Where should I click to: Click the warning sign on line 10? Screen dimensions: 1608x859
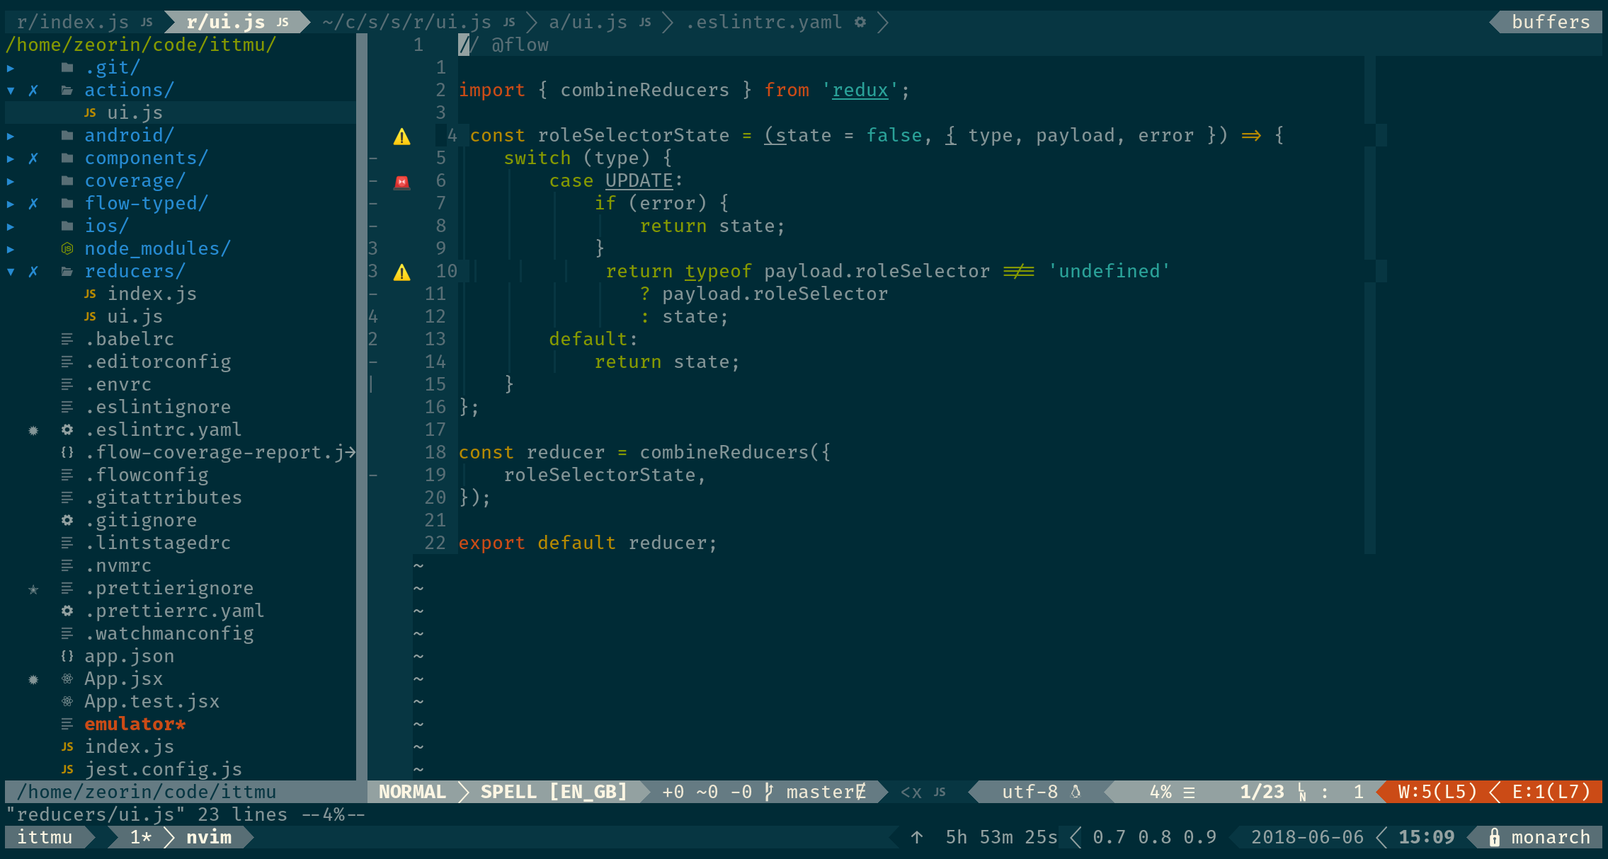click(x=401, y=272)
